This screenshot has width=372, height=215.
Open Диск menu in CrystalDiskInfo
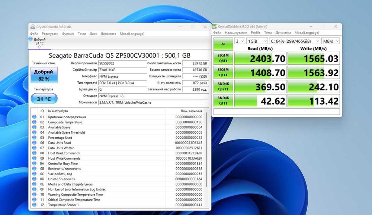pos(93,34)
